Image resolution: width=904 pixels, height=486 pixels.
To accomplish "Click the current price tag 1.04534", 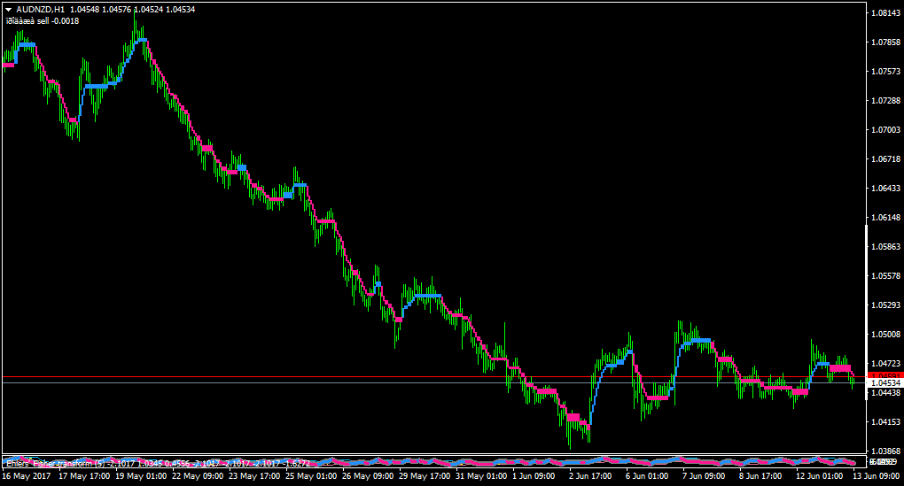I will 885,383.
